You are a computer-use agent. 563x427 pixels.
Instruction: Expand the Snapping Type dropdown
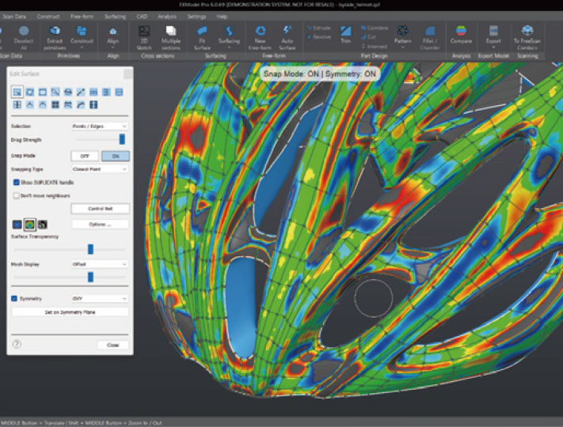point(99,168)
